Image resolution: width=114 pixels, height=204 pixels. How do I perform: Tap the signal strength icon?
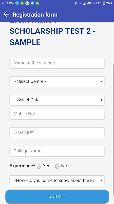pos(84,3)
